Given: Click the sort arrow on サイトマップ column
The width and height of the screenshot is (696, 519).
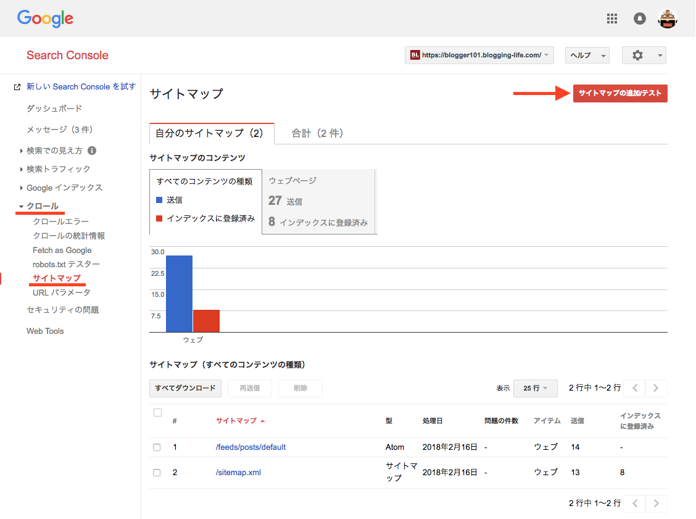Looking at the screenshot, I should [263, 421].
